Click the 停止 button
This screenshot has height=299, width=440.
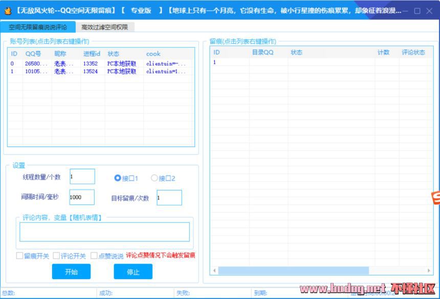(x=133, y=271)
